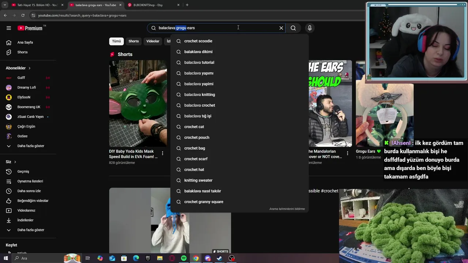Viewport: 468px width, 263px height.
Task: Choose suggestion balaklava dikimi
Action: (239, 52)
